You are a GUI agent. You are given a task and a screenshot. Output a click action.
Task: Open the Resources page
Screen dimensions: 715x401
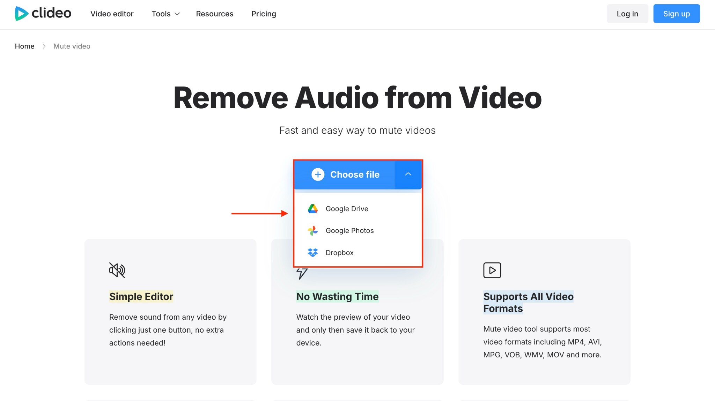click(214, 14)
